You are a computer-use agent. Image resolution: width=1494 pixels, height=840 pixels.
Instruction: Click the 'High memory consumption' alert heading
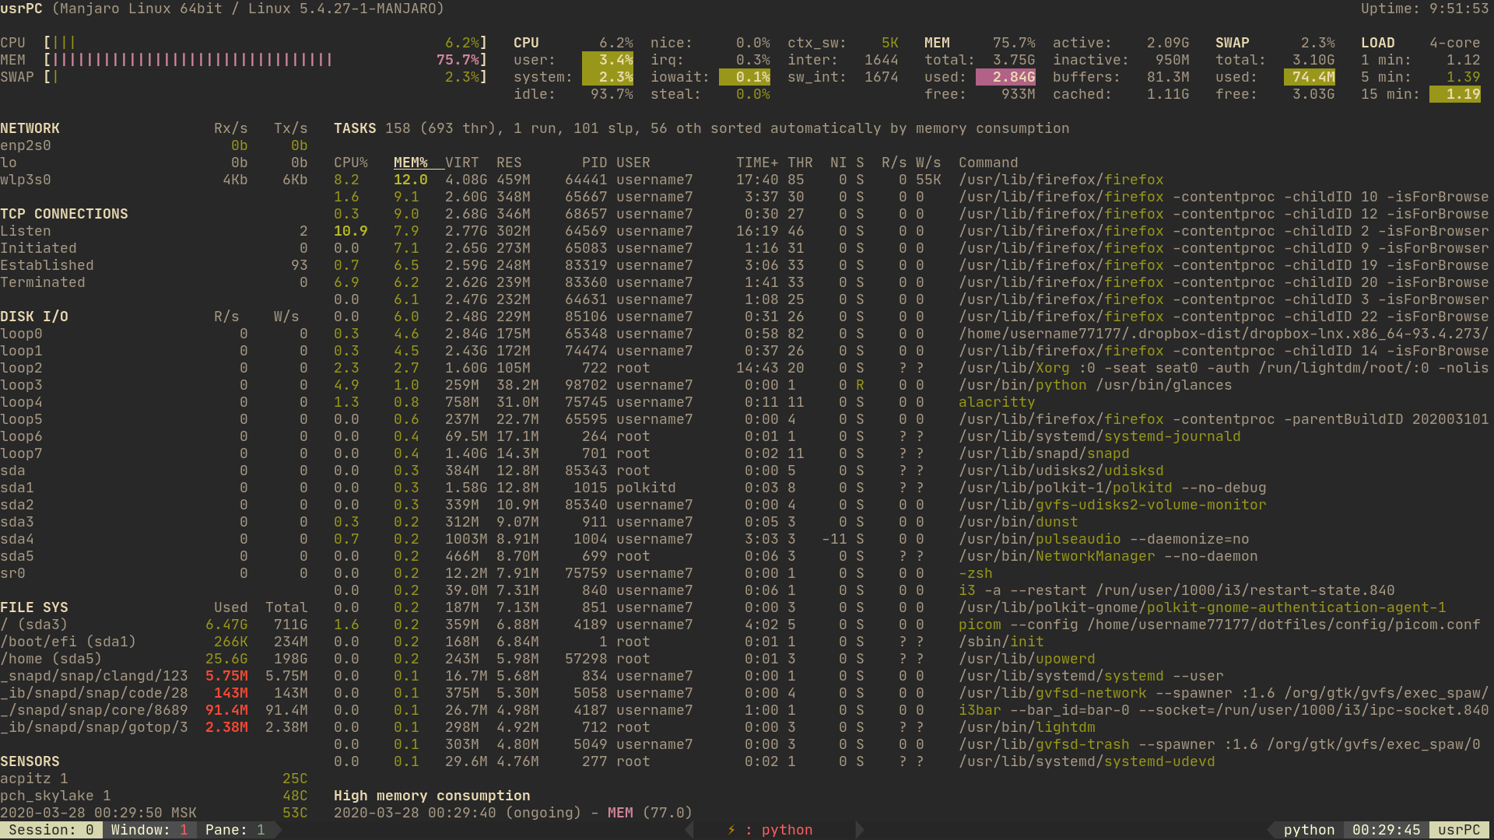pyautogui.click(x=432, y=796)
